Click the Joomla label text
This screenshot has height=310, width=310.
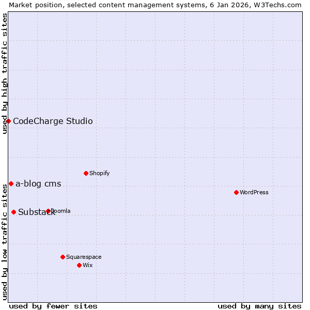pyautogui.click(x=61, y=211)
